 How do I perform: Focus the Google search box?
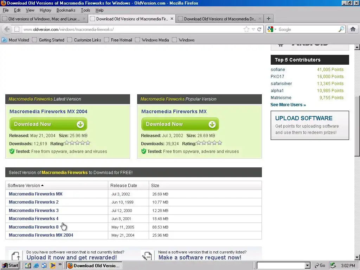(x=308, y=30)
